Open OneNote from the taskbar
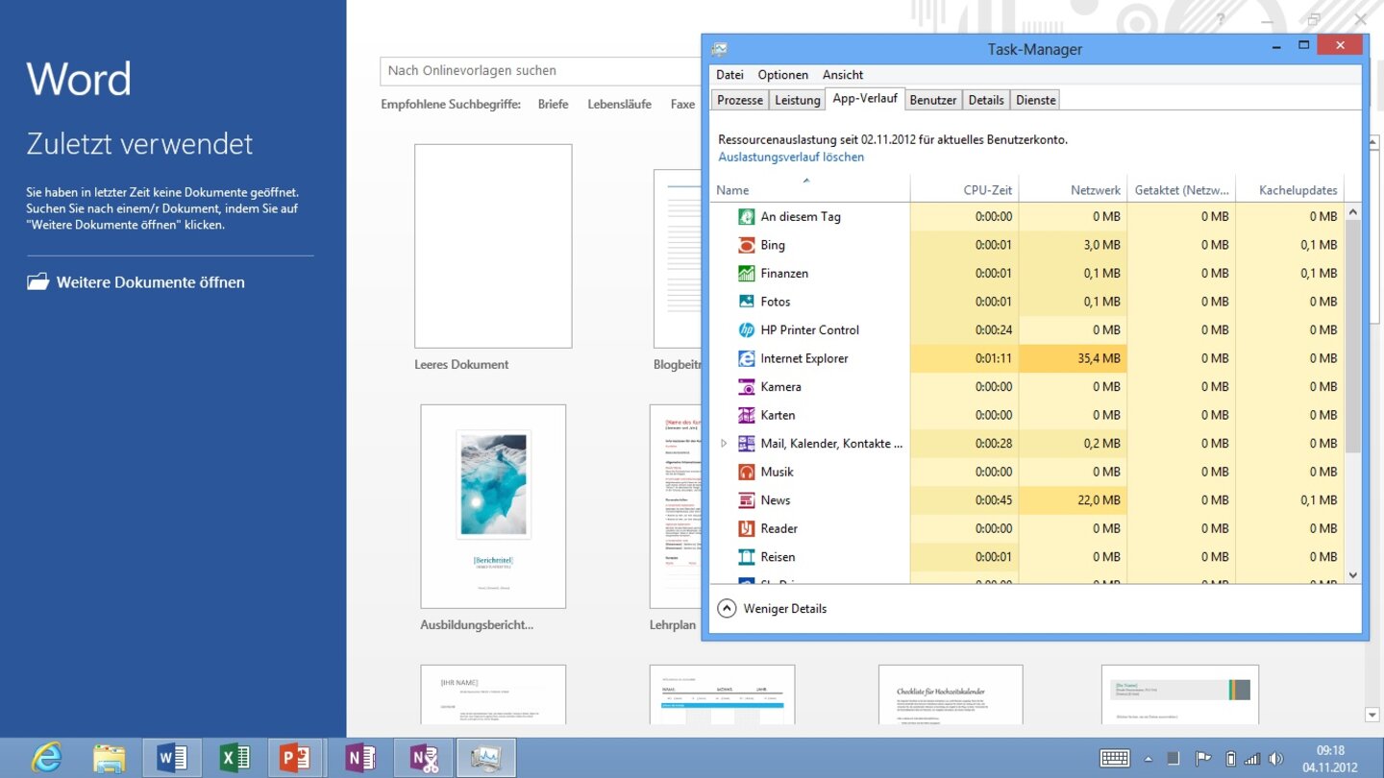 360,758
